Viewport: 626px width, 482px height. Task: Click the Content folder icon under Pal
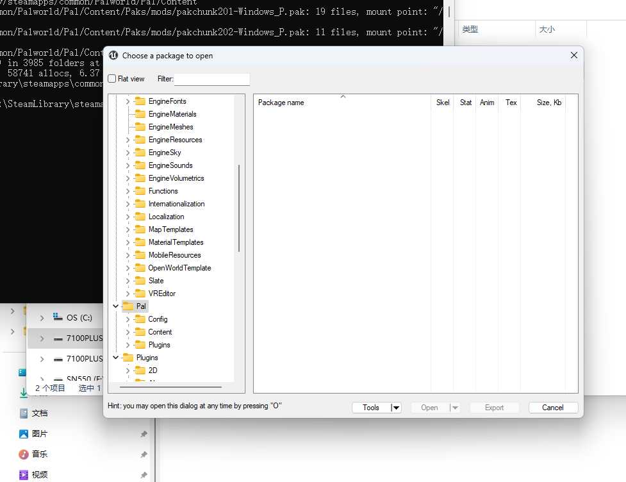click(140, 332)
